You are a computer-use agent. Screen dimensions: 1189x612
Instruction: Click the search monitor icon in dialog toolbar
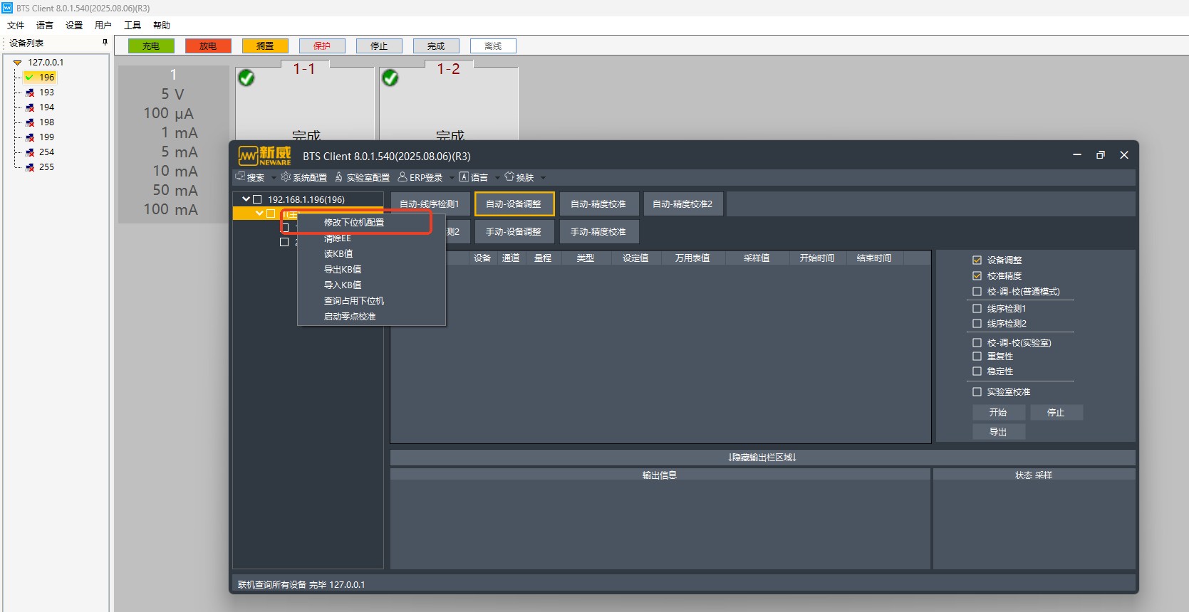tap(240, 177)
